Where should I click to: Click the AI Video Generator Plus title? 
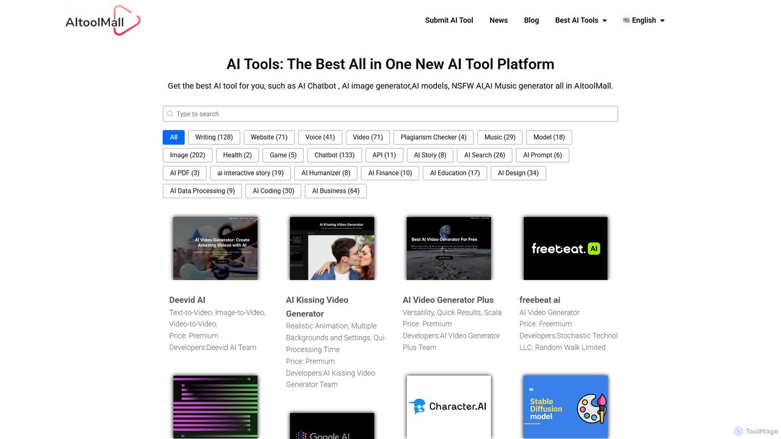tap(448, 300)
